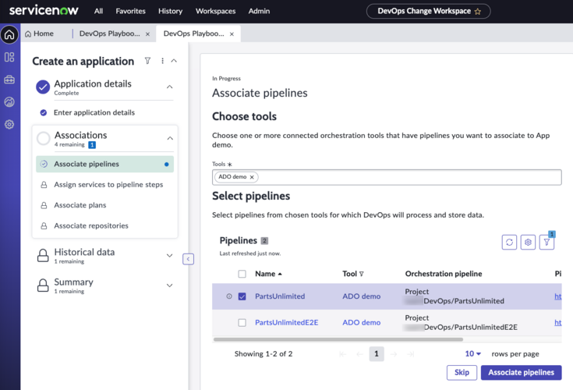Remove the ADO demo tool chip
The height and width of the screenshot is (390, 573).
pos(252,177)
